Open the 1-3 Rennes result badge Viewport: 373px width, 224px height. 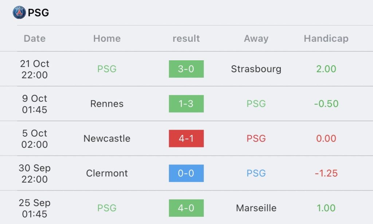point(186,103)
